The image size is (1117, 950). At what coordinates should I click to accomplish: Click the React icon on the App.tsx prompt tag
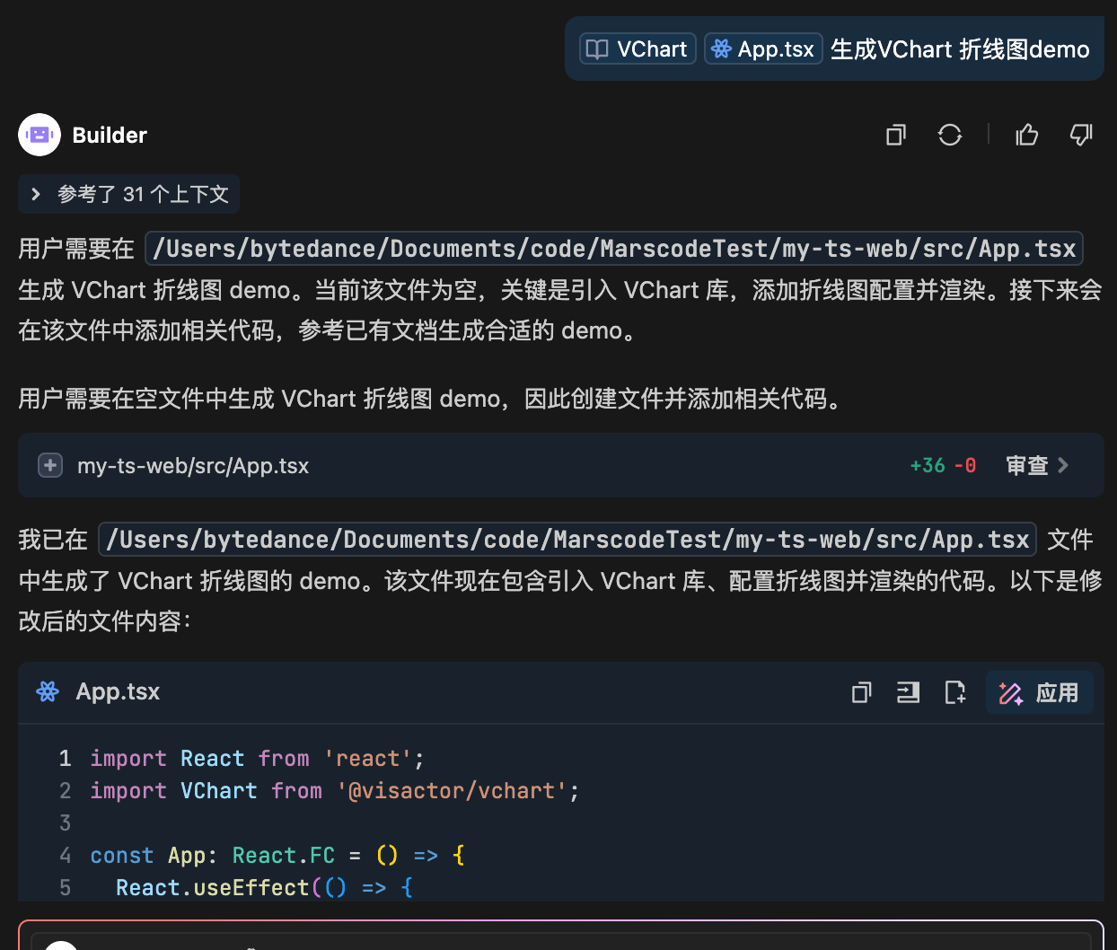click(x=721, y=48)
